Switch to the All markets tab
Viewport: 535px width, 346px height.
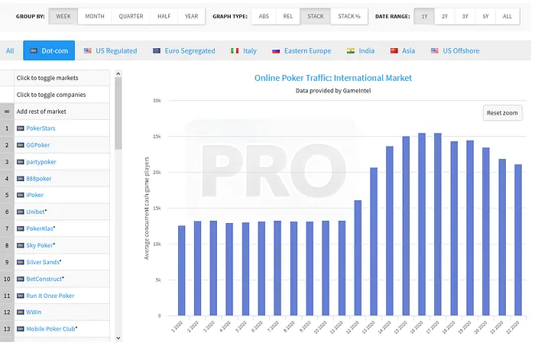pos(10,51)
